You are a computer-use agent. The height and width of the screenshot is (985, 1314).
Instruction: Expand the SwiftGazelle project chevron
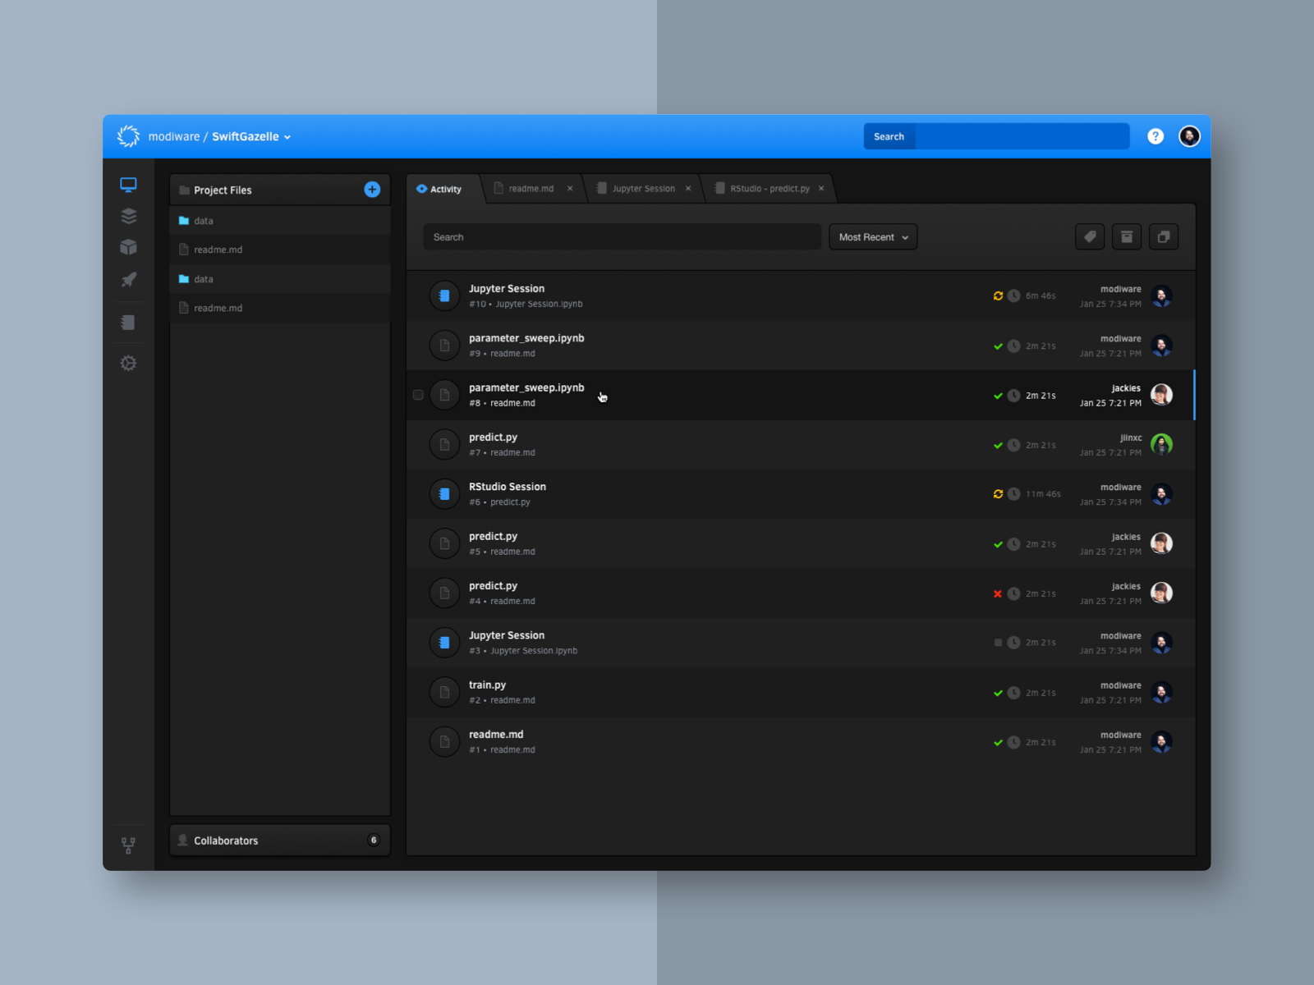pyautogui.click(x=286, y=137)
